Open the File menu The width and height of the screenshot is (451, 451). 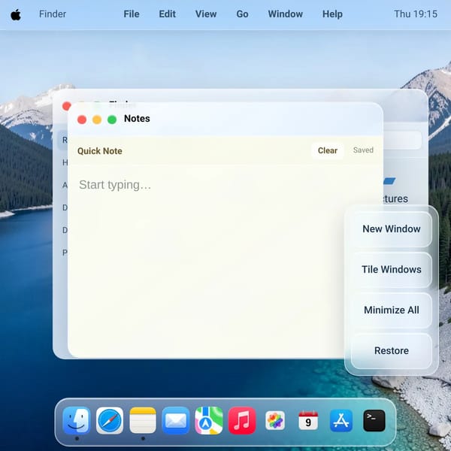132,14
